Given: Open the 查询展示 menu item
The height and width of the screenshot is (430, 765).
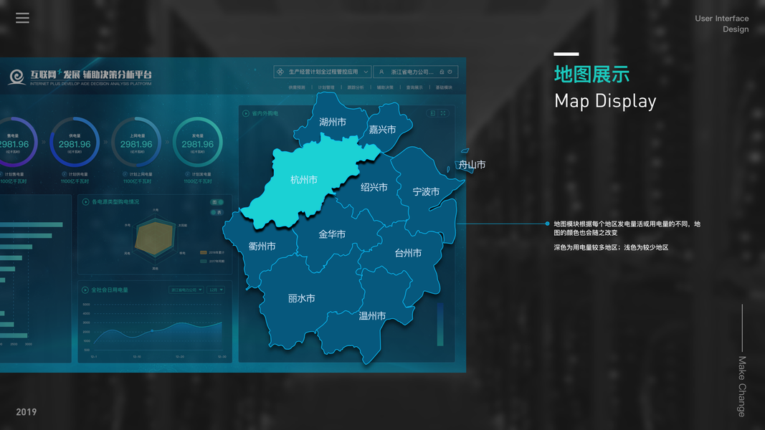Looking at the screenshot, I should click(414, 87).
